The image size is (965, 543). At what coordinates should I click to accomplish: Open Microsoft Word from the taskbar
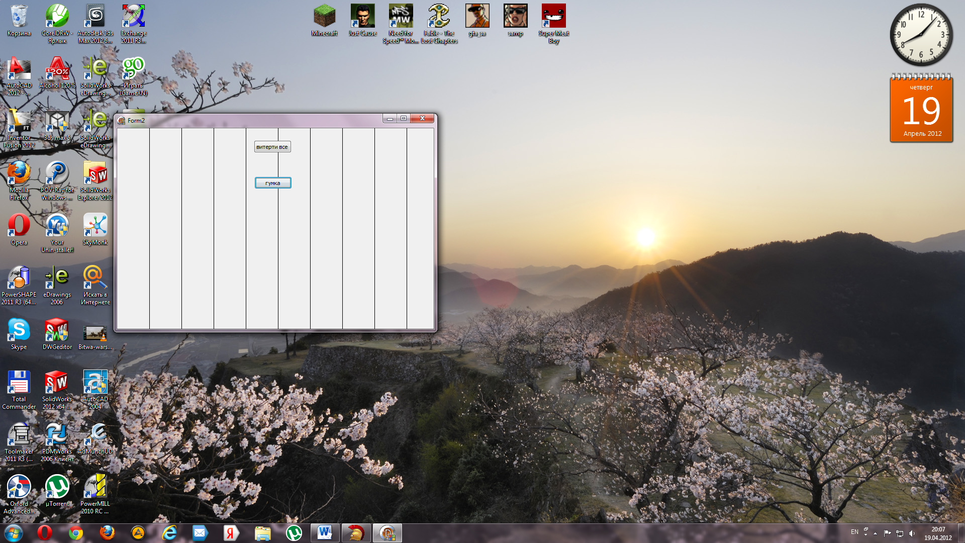point(325,533)
